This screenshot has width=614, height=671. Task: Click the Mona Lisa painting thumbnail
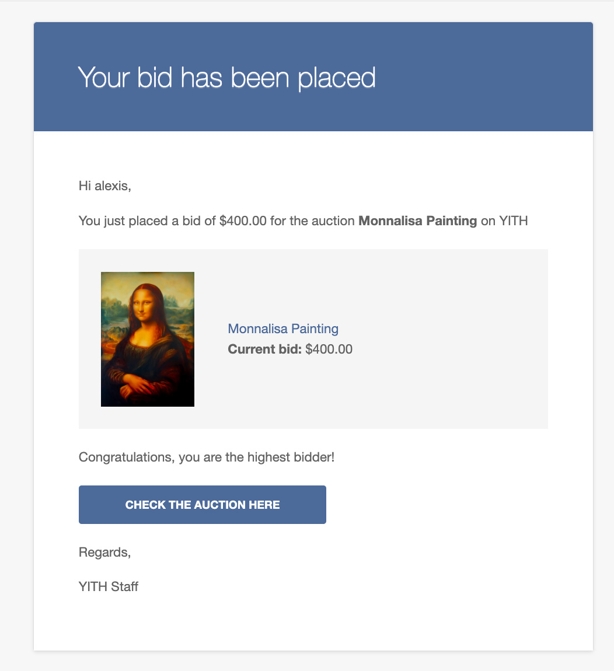(x=148, y=339)
